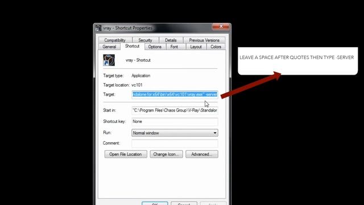Click the title bar vray icon
Screen dimensions: 364x205
(x=98, y=28)
